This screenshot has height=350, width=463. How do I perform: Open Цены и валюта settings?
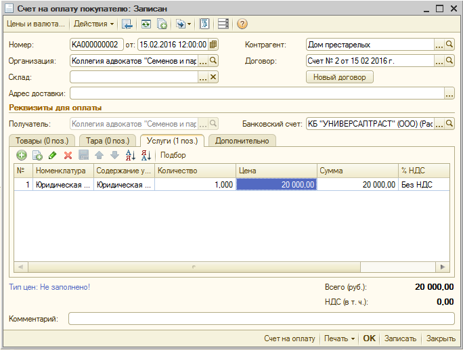36,24
